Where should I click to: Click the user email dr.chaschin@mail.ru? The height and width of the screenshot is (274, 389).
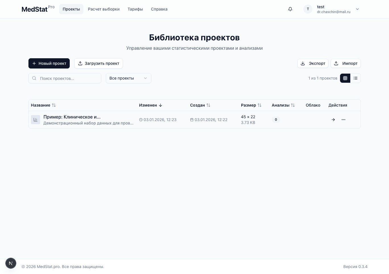pyautogui.click(x=334, y=12)
